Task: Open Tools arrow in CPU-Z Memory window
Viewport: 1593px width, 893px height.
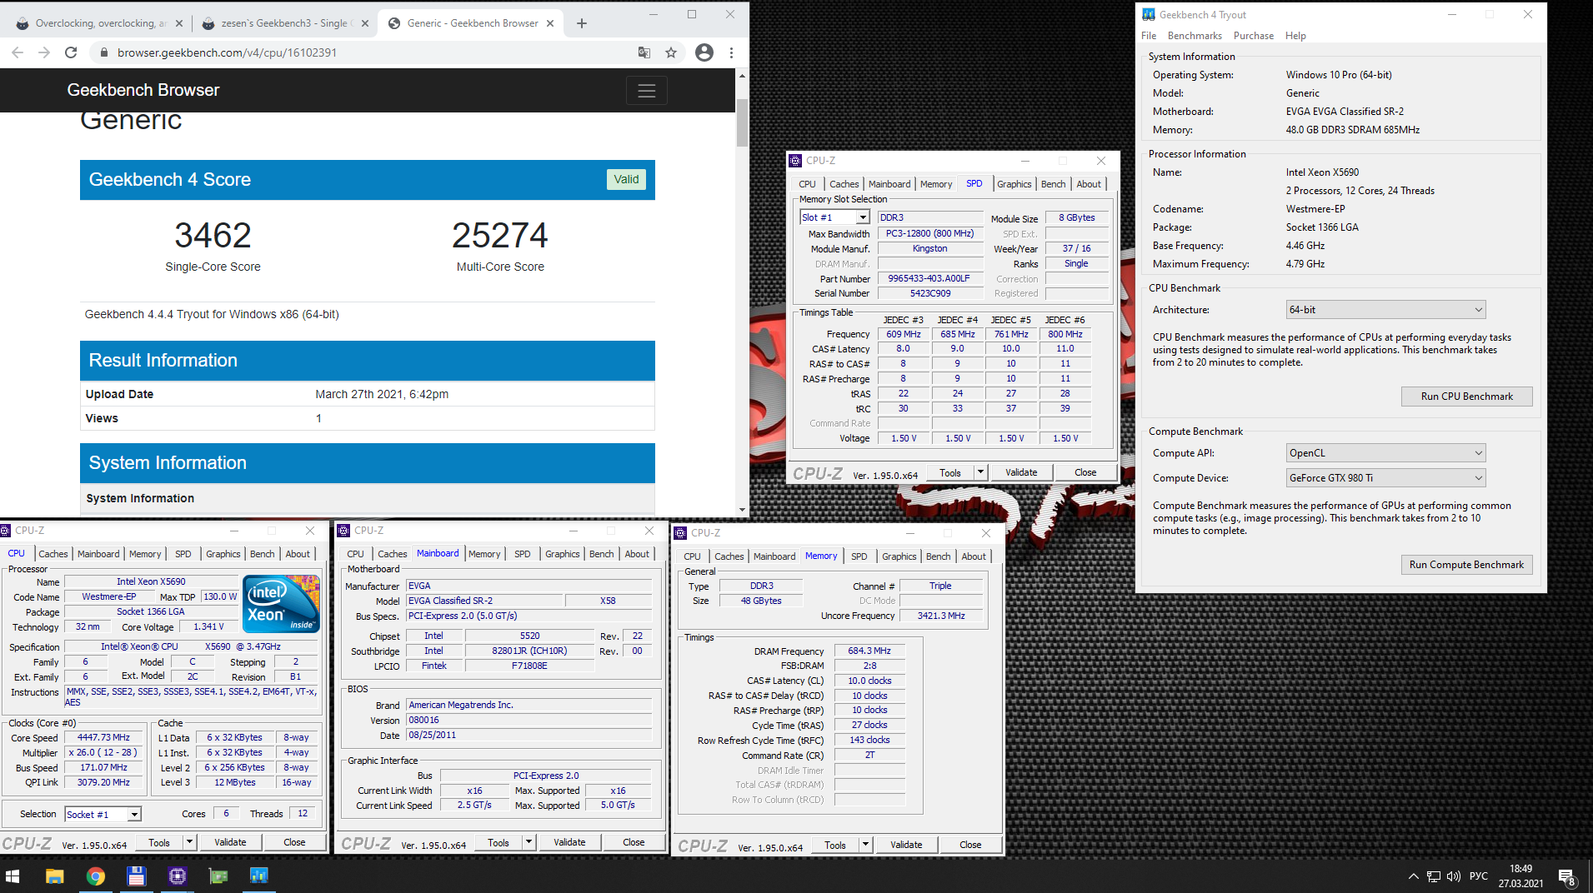Action: point(865,845)
